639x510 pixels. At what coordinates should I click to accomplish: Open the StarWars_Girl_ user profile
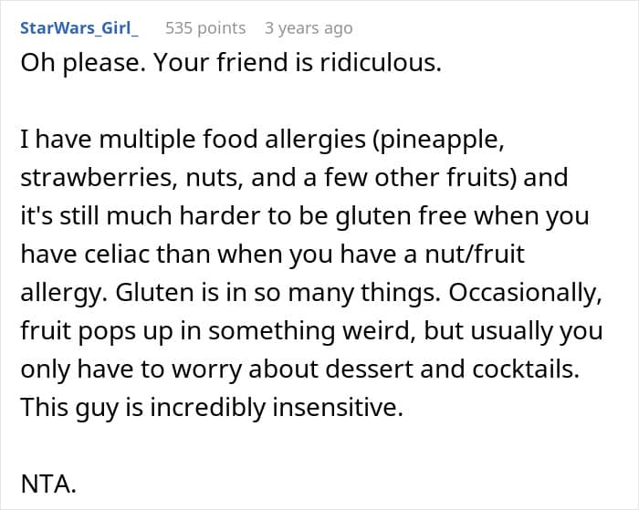pos(79,28)
